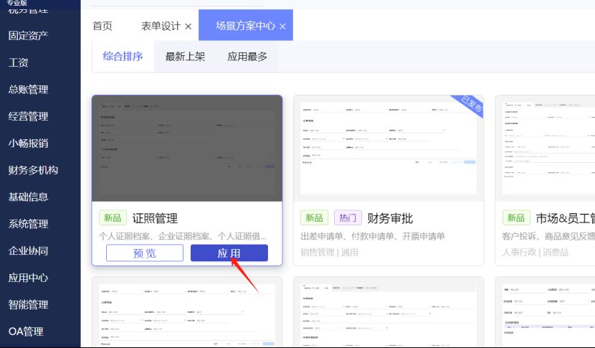595x348 pixels.
Task: Switch to the 首页 tab
Action: click(x=103, y=26)
